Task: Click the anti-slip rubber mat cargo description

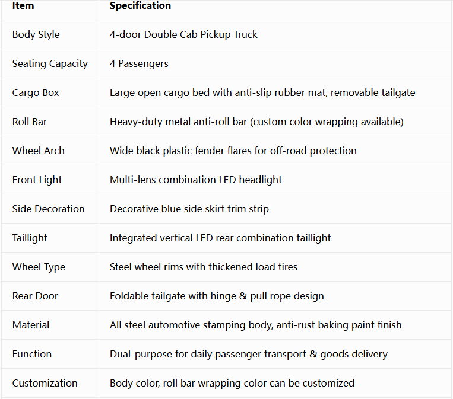Action: tap(262, 92)
